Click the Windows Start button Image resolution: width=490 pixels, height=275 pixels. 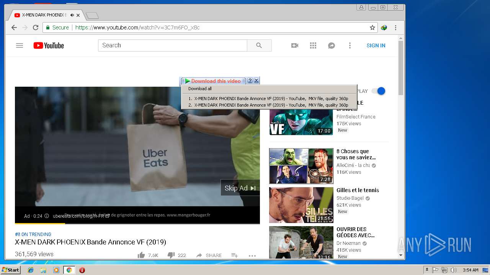pyautogui.click(x=11, y=270)
